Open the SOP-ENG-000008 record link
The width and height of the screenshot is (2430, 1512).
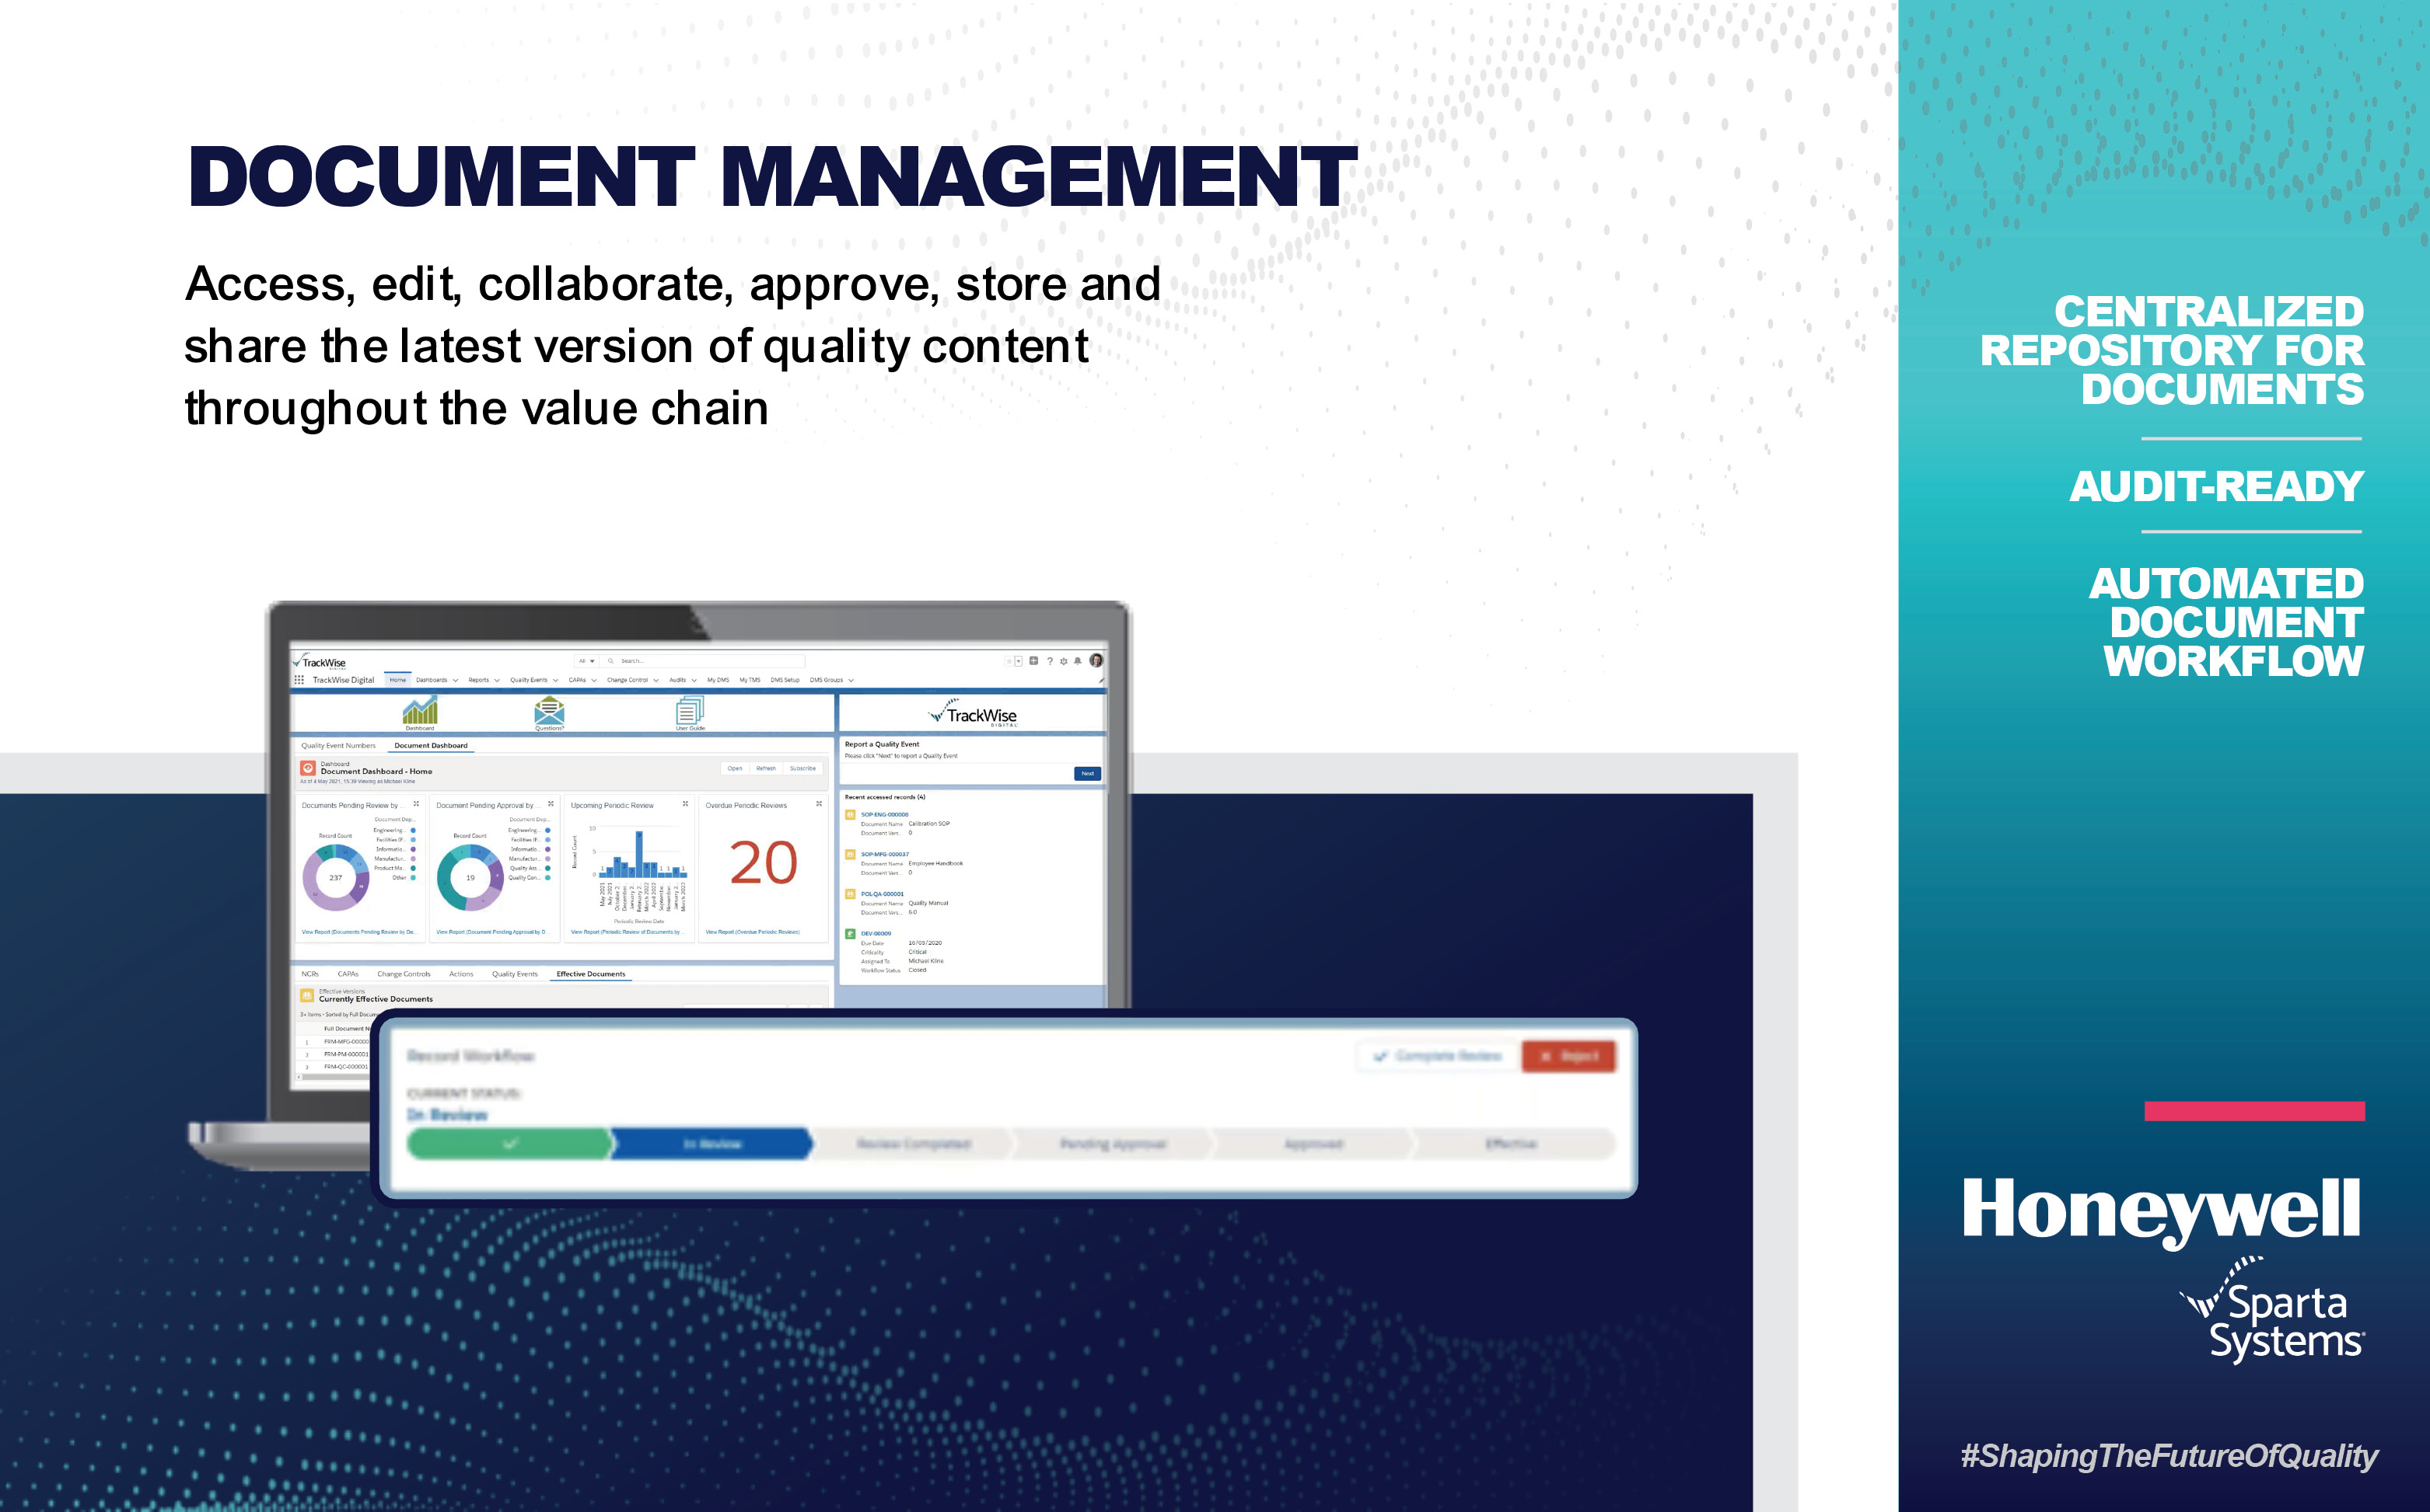[x=885, y=815]
